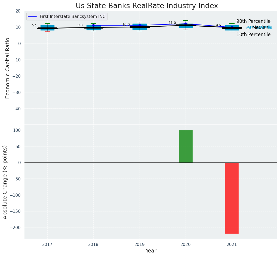Click the 2021 median value label 9.6
This screenshot has height=256, width=280.
click(x=218, y=25)
